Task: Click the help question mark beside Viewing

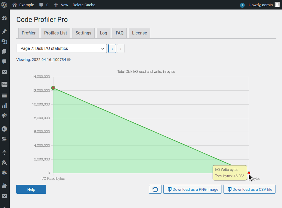Action: click(x=69, y=60)
